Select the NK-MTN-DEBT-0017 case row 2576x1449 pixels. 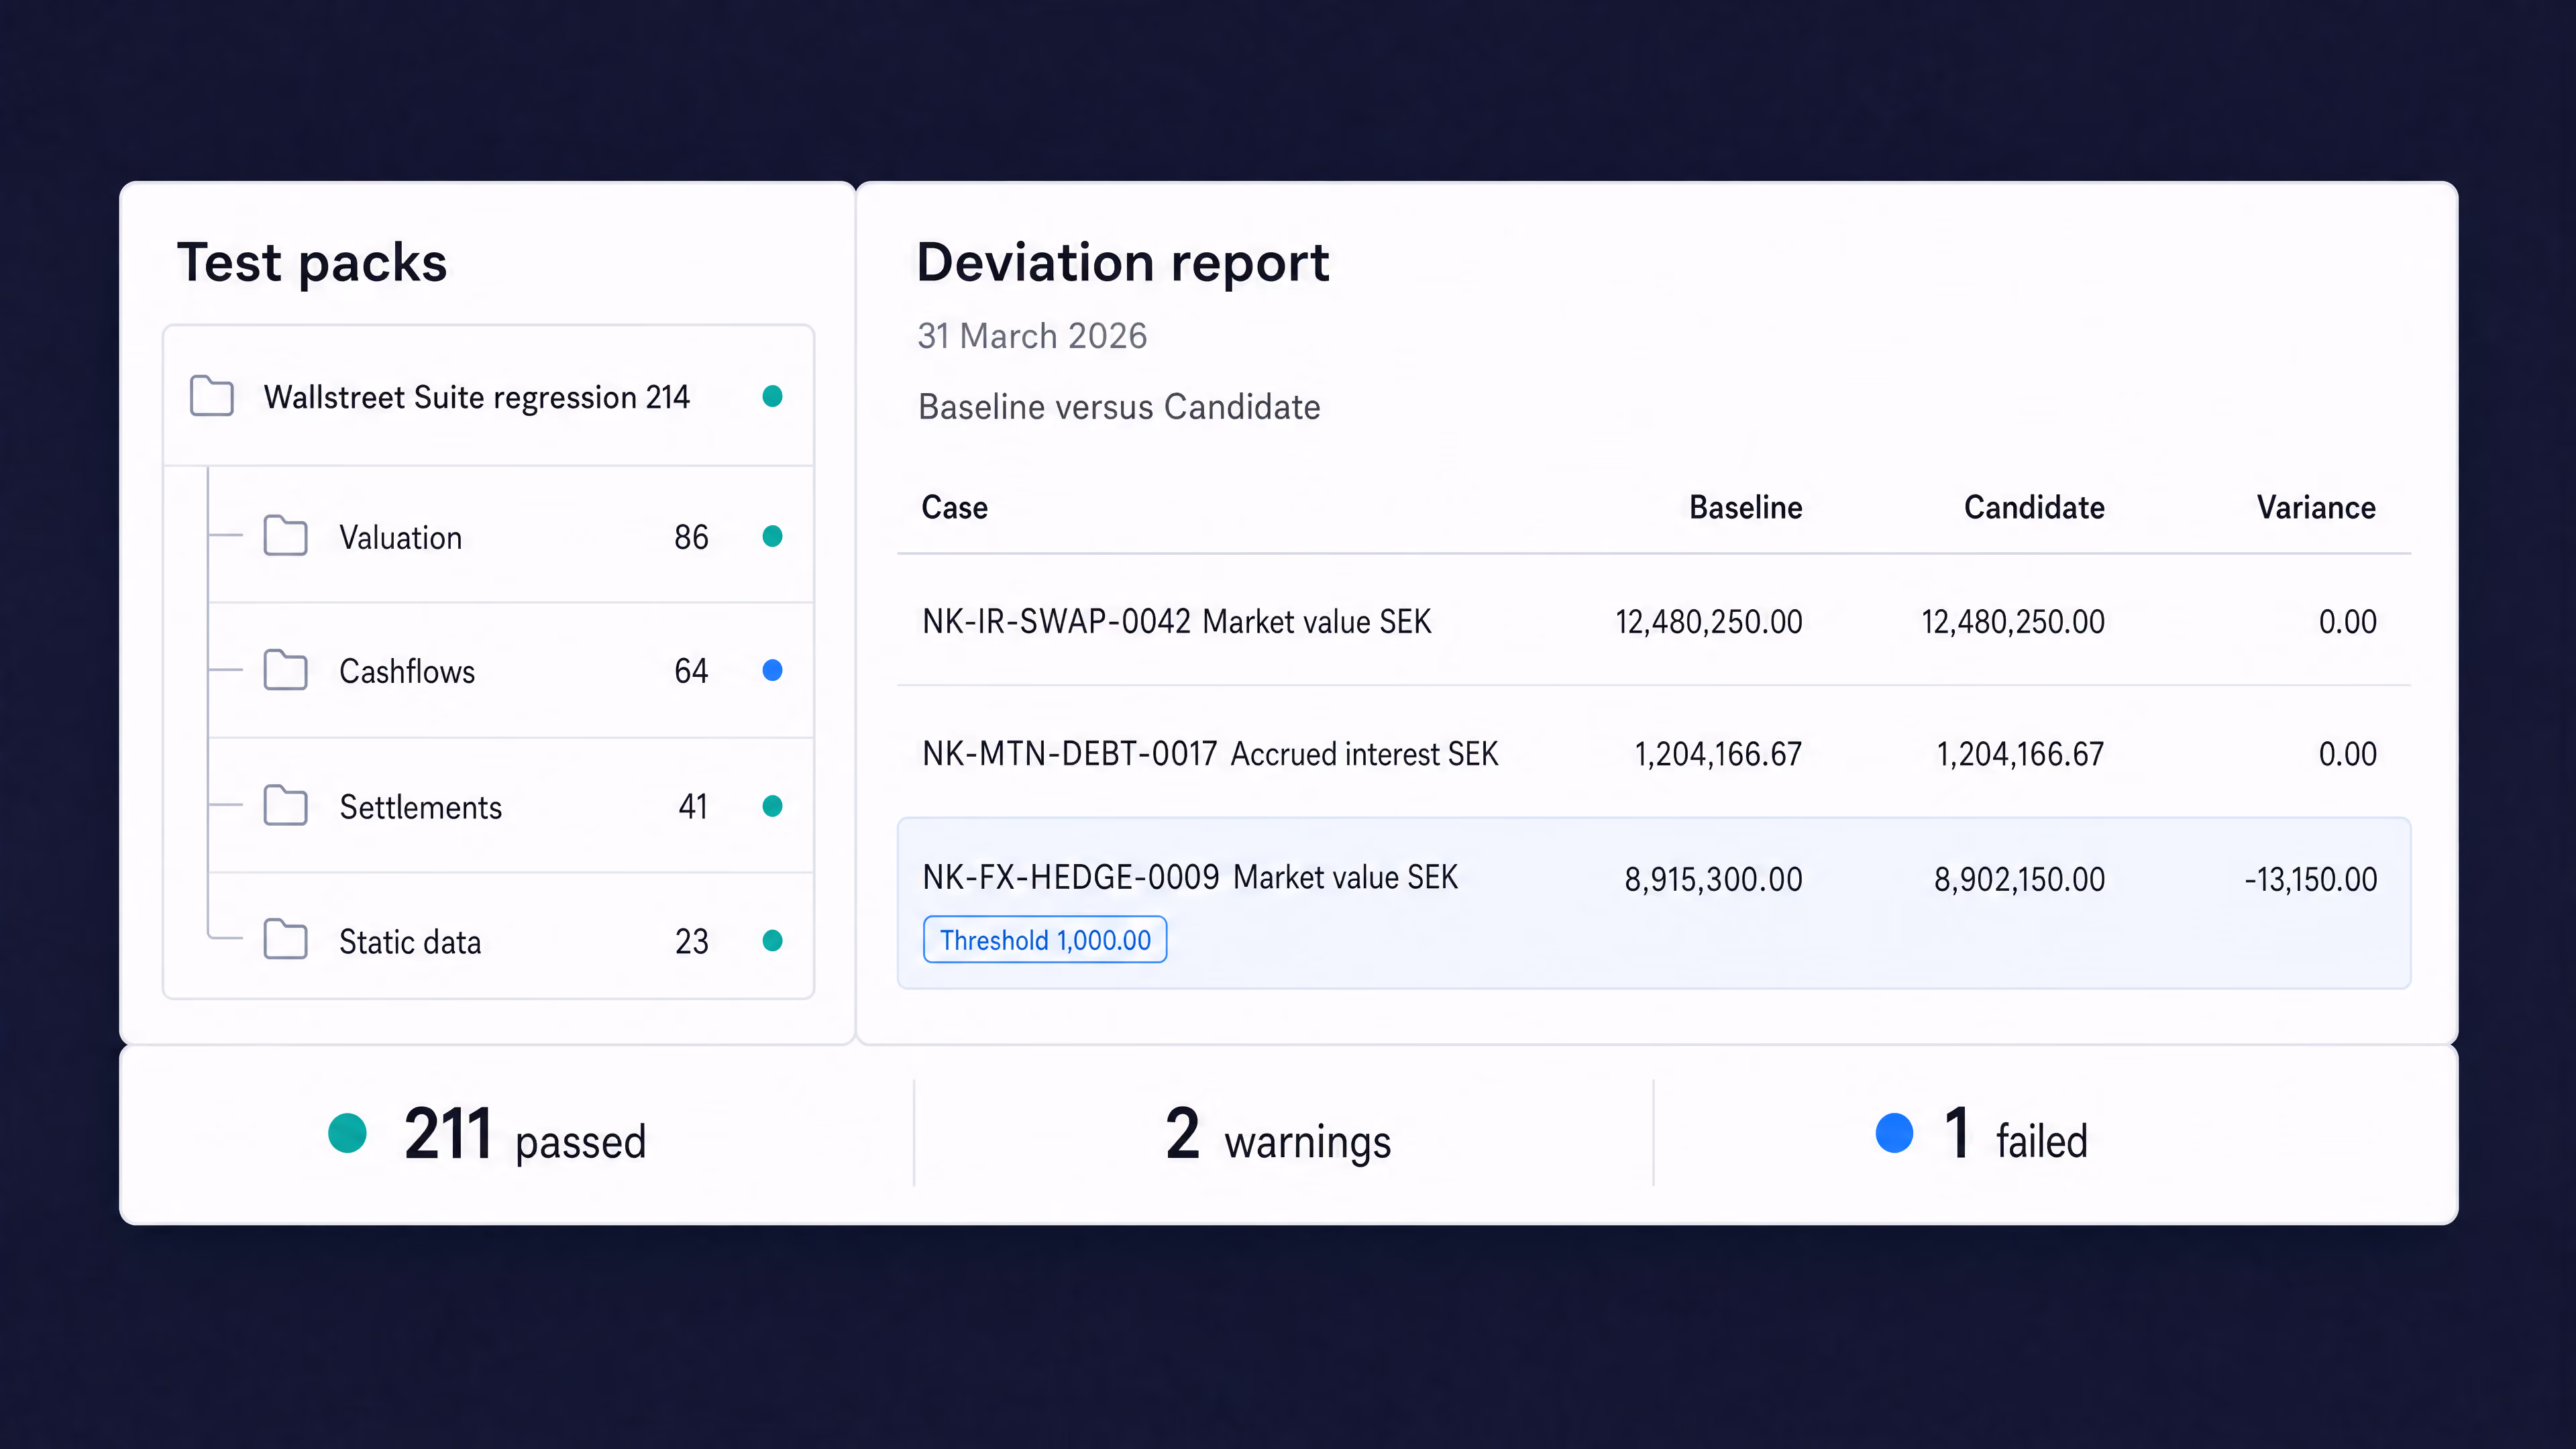(x=1654, y=753)
